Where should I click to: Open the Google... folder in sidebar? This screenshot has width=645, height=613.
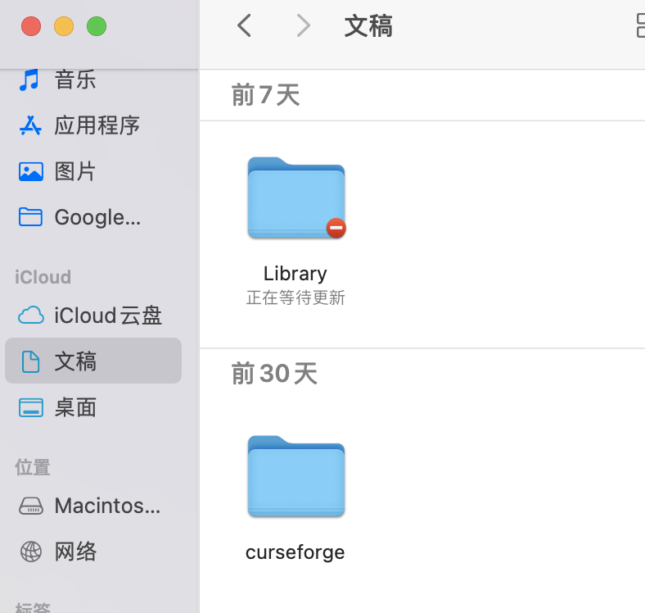(97, 217)
